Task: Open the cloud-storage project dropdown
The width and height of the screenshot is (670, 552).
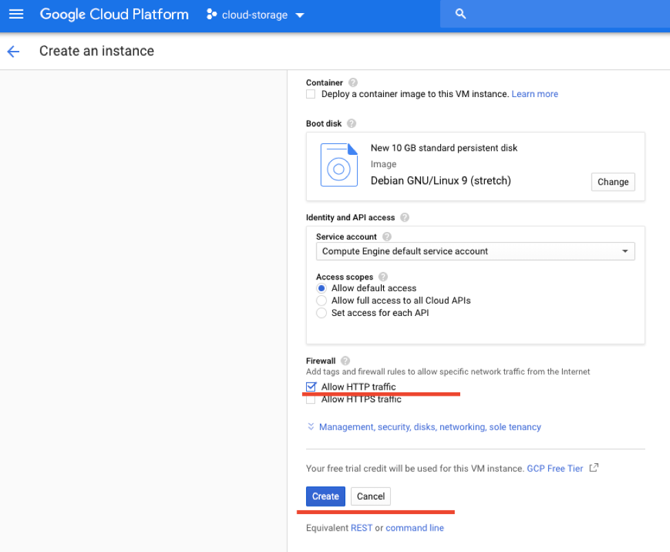Action: tap(255, 15)
